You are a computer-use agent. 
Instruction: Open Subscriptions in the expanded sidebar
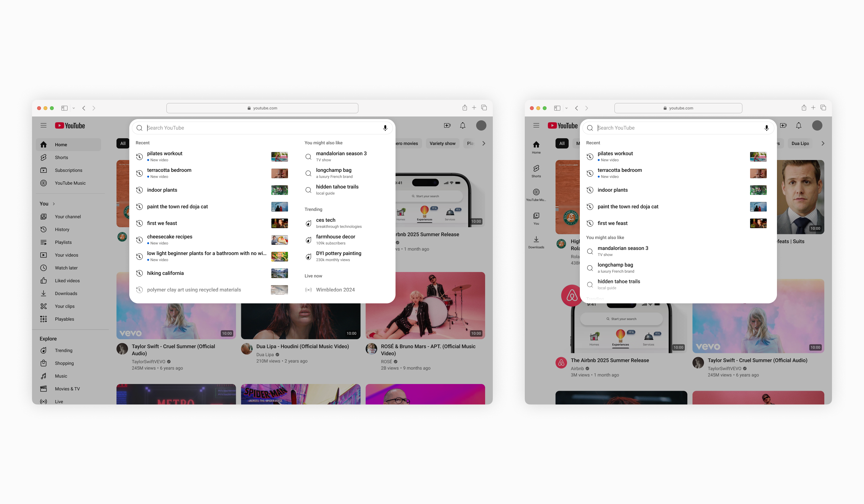tap(68, 170)
